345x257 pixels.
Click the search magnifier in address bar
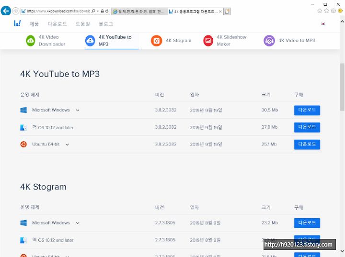pyautogui.click(x=93, y=11)
